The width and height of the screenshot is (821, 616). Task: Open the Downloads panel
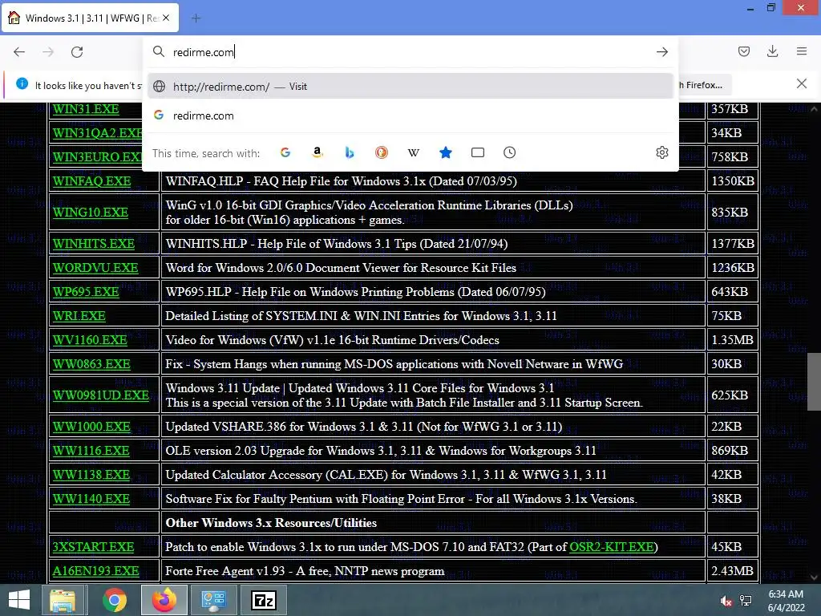coord(772,51)
